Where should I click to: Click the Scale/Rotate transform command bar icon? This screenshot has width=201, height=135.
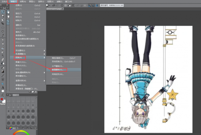[73, 5]
